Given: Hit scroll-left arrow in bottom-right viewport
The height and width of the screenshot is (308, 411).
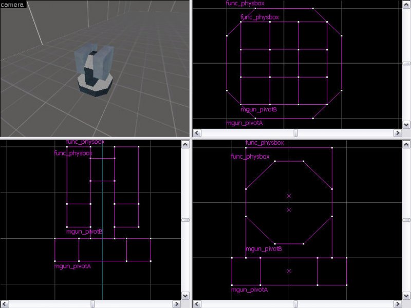Looking at the screenshot, I should pyautogui.click(x=197, y=304).
